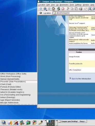Switch to virtual desktop 3 in pager
This screenshot has height=126, width=95.
coord(53,121)
